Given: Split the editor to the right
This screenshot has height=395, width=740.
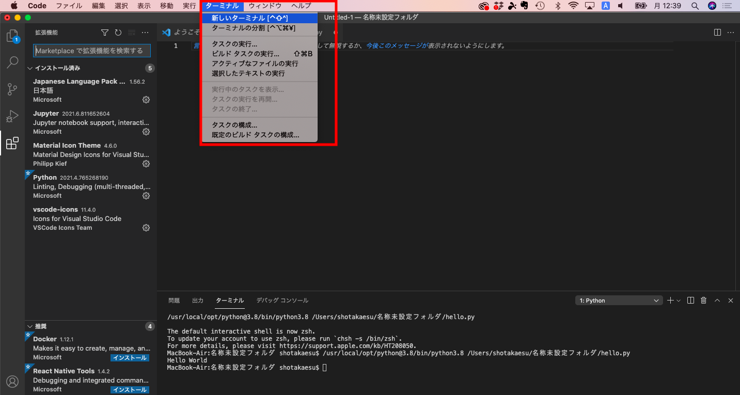Looking at the screenshot, I should pyautogui.click(x=717, y=32).
